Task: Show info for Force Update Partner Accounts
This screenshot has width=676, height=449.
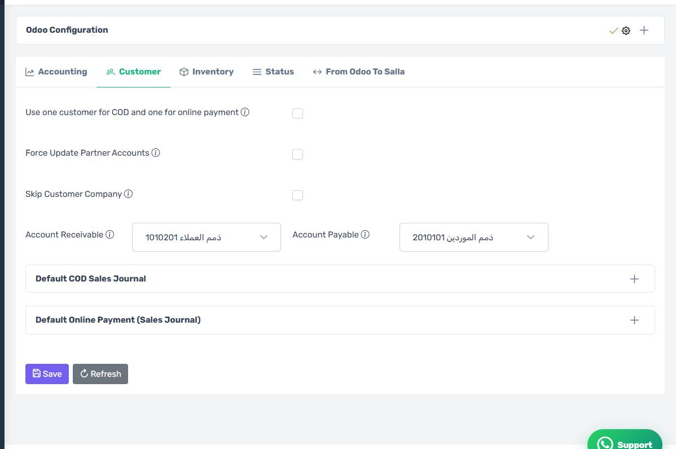Action: pos(156,152)
